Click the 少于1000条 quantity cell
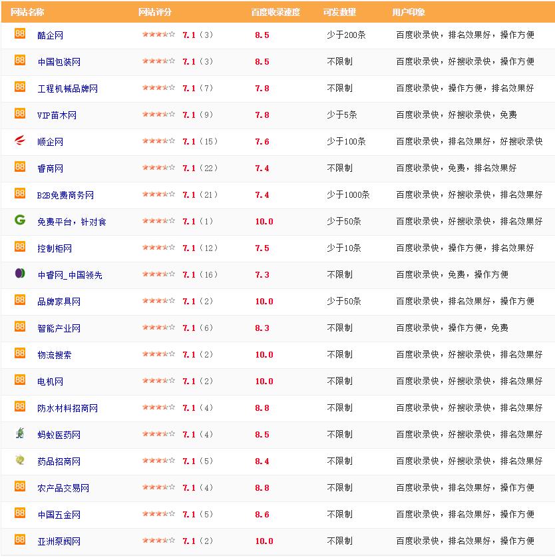 coord(348,194)
